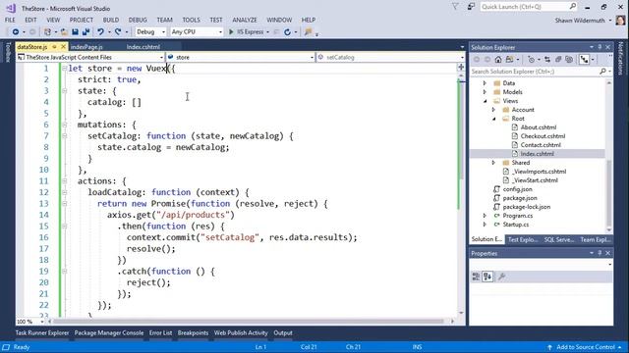Click the Add to Source Control arrow icon
Image resolution: width=629 pixels, height=353 pixels.
click(x=549, y=347)
